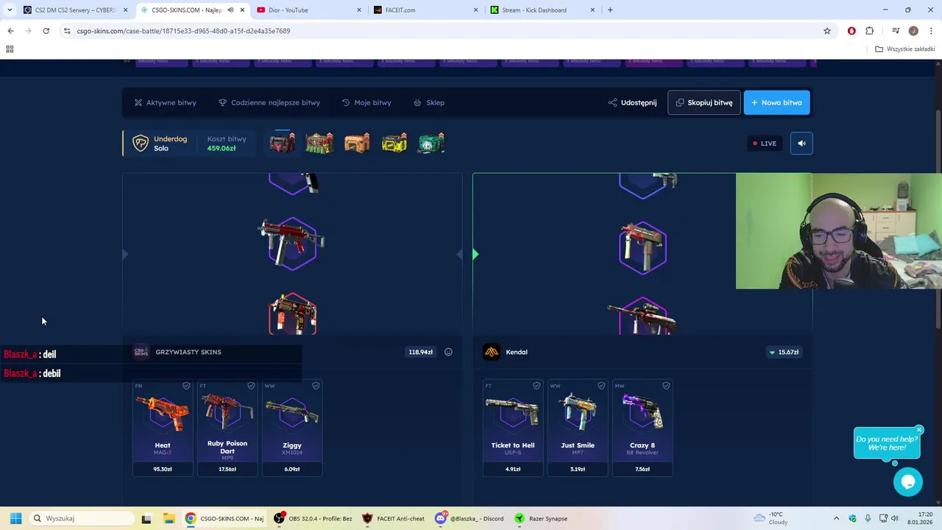Switch to Moje bitwy tab
Image resolution: width=942 pixels, height=530 pixels.
coord(366,102)
